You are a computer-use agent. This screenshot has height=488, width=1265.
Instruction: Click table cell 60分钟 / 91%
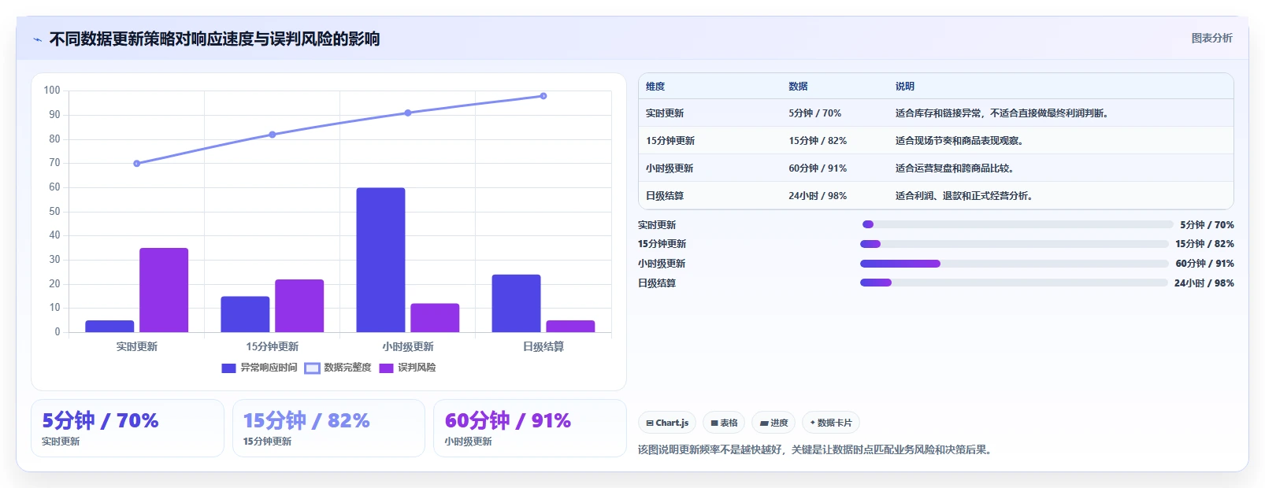pyautogui.click(x=818, y=168)
